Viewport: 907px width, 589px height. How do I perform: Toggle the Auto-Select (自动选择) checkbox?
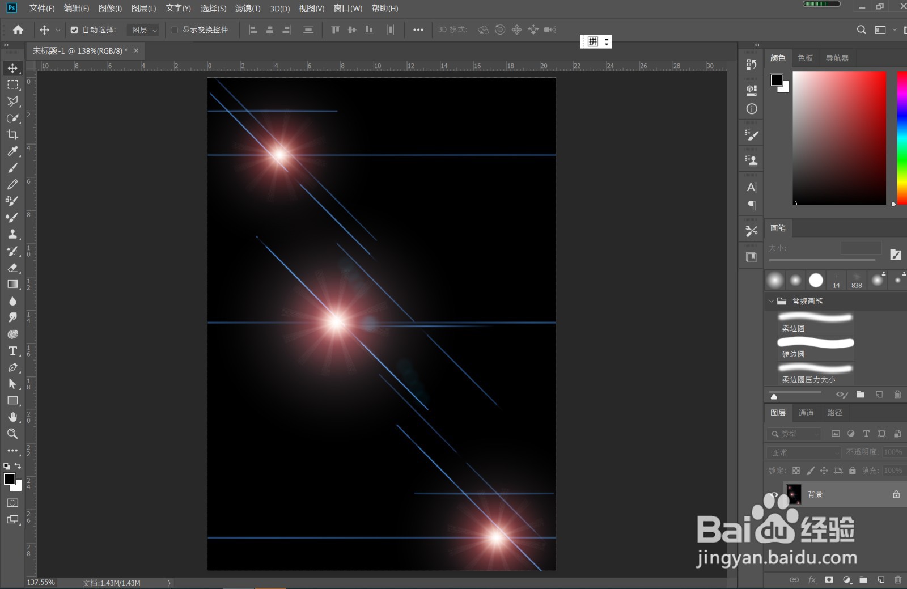[x=74, y=30]
